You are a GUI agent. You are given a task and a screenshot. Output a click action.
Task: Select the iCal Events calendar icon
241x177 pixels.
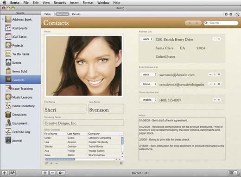tap(8, 28)
